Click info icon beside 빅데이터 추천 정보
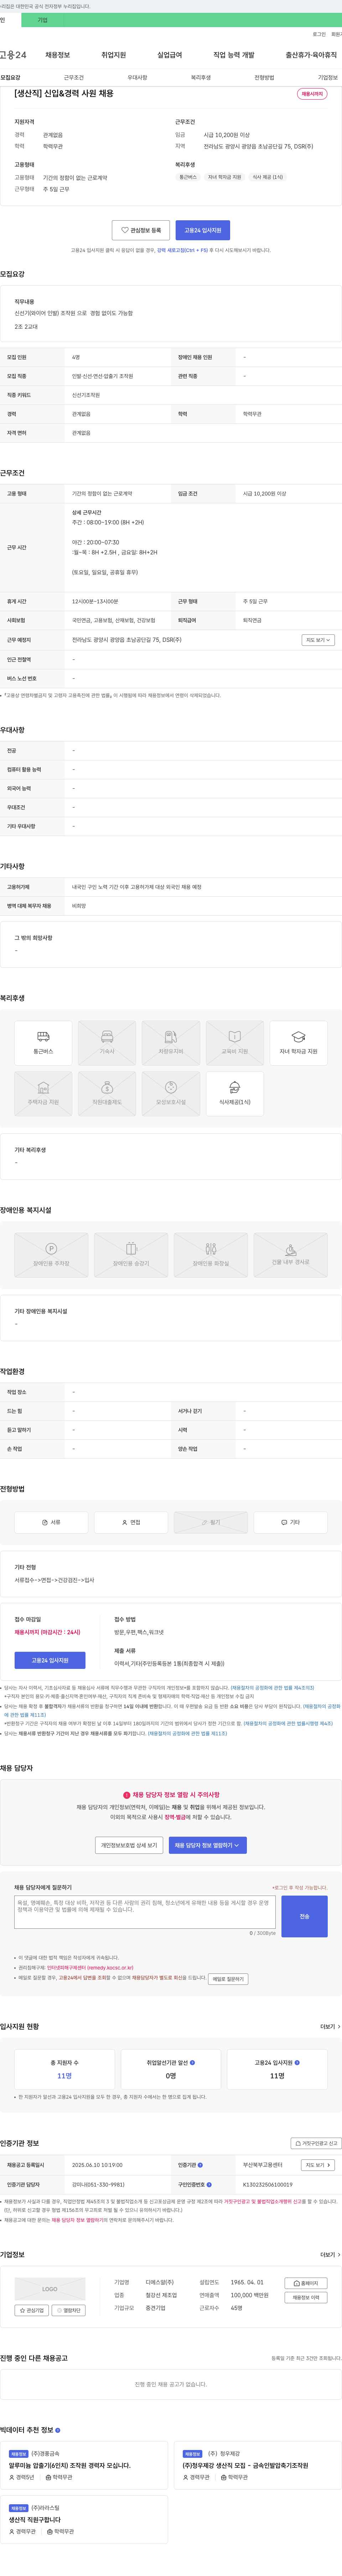Viewport: 342px width, 2576px height. (58, 2430)
